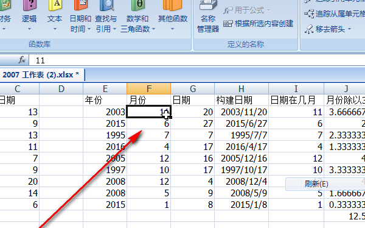Launch the 名称管理器 (Name Manager)

(x=208, y=16)
